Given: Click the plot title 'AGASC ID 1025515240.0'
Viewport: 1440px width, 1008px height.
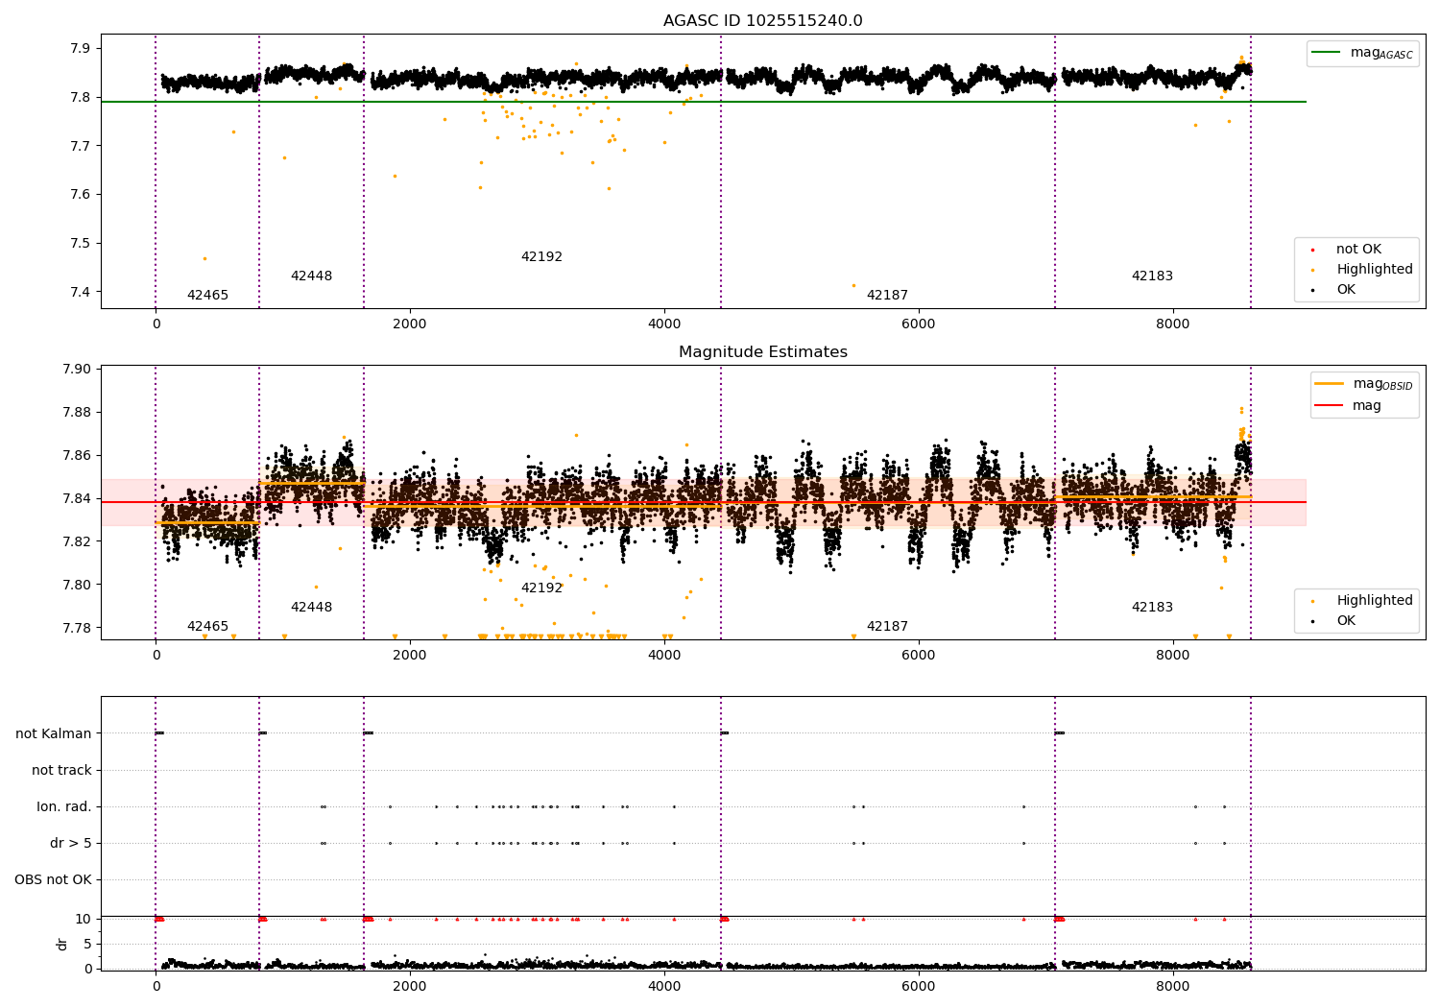Looking at the screenshot, I should click(x=762, y=21).
